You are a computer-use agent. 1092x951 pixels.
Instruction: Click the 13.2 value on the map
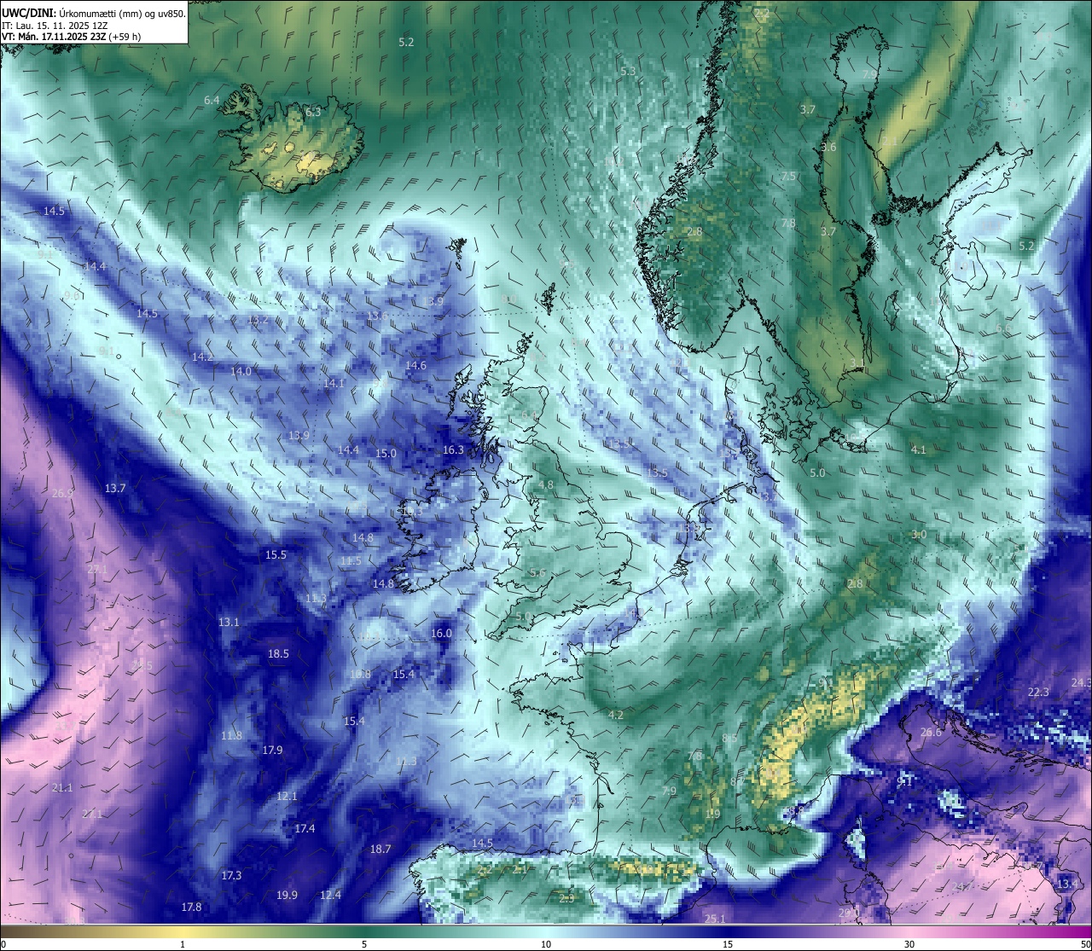coord(258,320)
